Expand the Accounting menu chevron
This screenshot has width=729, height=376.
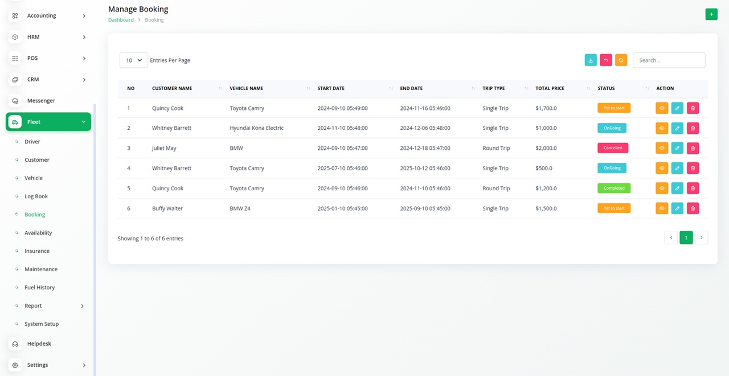tap(84, 16)
